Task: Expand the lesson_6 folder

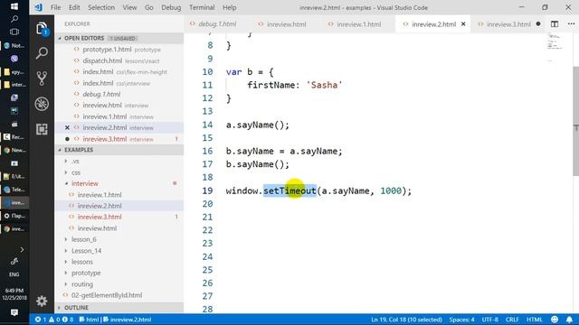Action: coord(83,239)
